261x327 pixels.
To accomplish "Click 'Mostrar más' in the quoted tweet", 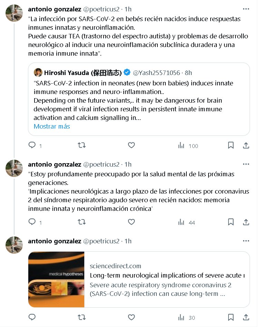I will pyautogui.click(x=52, y=127).
